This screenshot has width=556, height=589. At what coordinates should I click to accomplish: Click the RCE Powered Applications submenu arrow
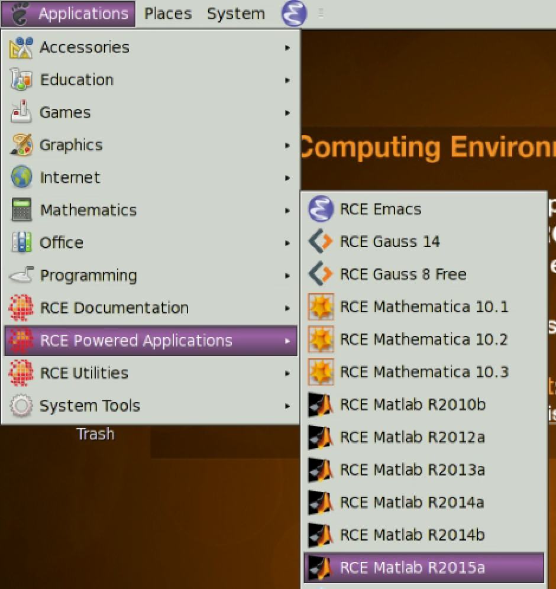287,341
